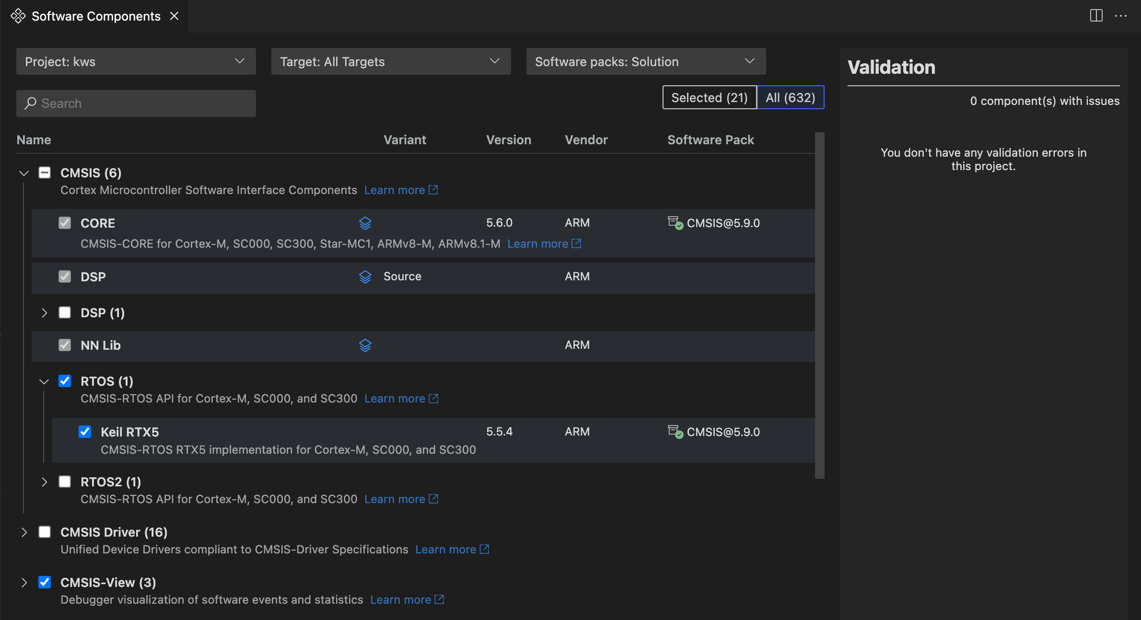Click external link icon after CMSIS-View Learn more
Image resolution: width=1141 pixels, height=620 pixels.
439,599
